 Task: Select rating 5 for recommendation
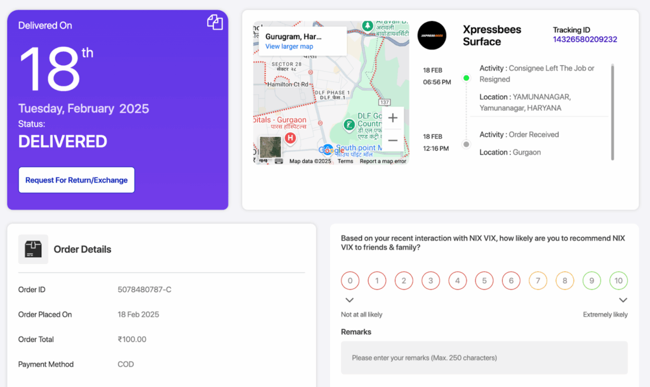[x=484, y=280]
